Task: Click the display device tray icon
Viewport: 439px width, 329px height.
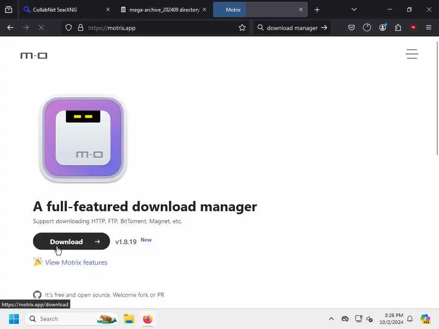Action: (358, 319)
